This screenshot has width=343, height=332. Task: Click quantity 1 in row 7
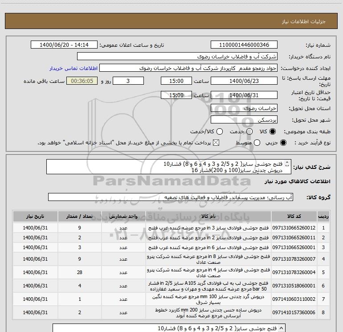(80, 299)
